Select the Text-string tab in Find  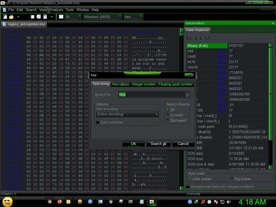point(101,84)
